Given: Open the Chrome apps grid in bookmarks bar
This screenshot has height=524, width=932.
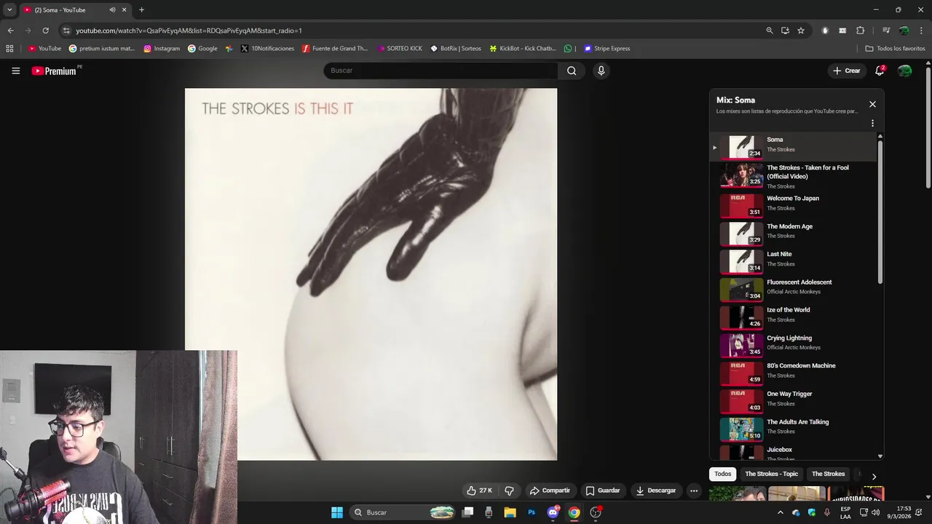Looking at the screenshot, I should click(9, 49).
